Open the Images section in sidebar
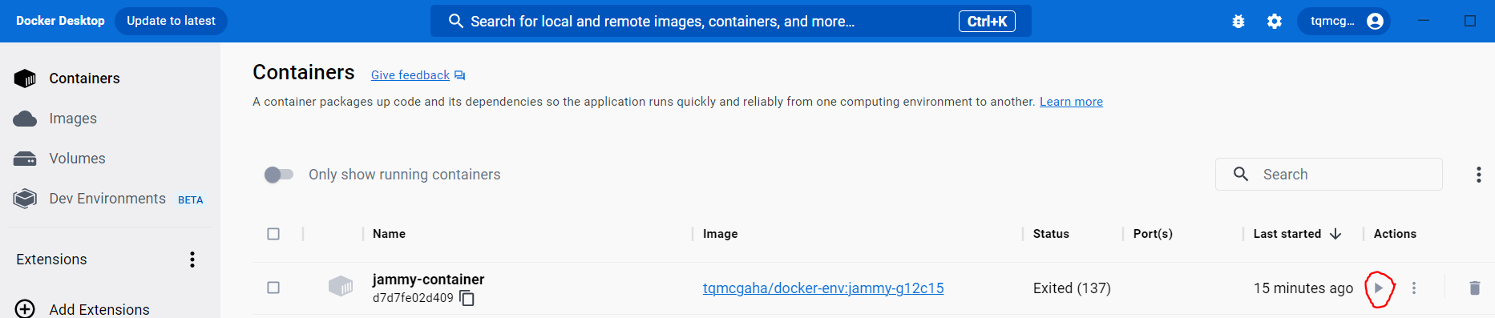 click(110, 119)
